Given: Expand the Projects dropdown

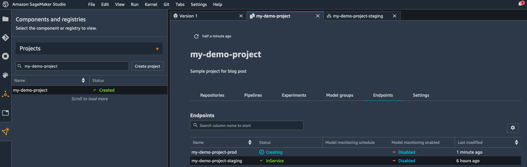Looking at the screenshot, I should (89, 48).
